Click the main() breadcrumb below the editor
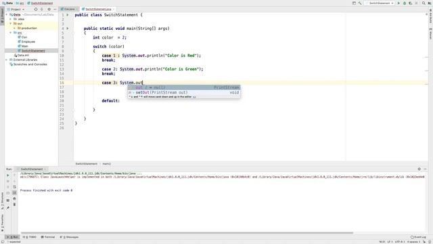This screenshot has width=433, height=244. (107, 164)
